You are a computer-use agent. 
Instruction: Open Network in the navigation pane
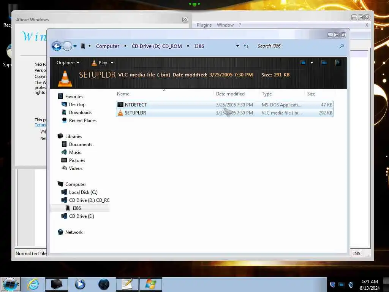[x=74, y=232]
